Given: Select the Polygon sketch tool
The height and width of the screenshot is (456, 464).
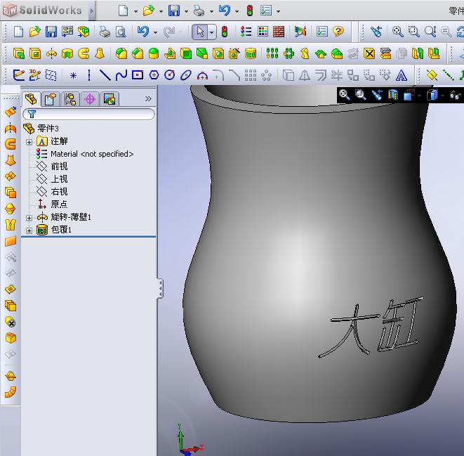Looking at the screenshot, I should point(154,75).
